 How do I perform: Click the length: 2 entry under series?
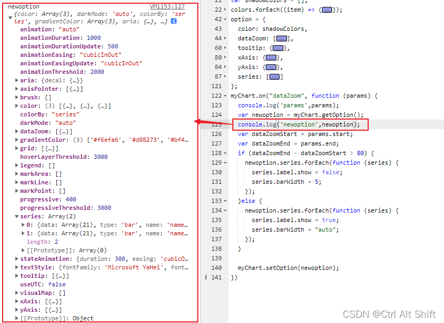(x=42, y=242)
